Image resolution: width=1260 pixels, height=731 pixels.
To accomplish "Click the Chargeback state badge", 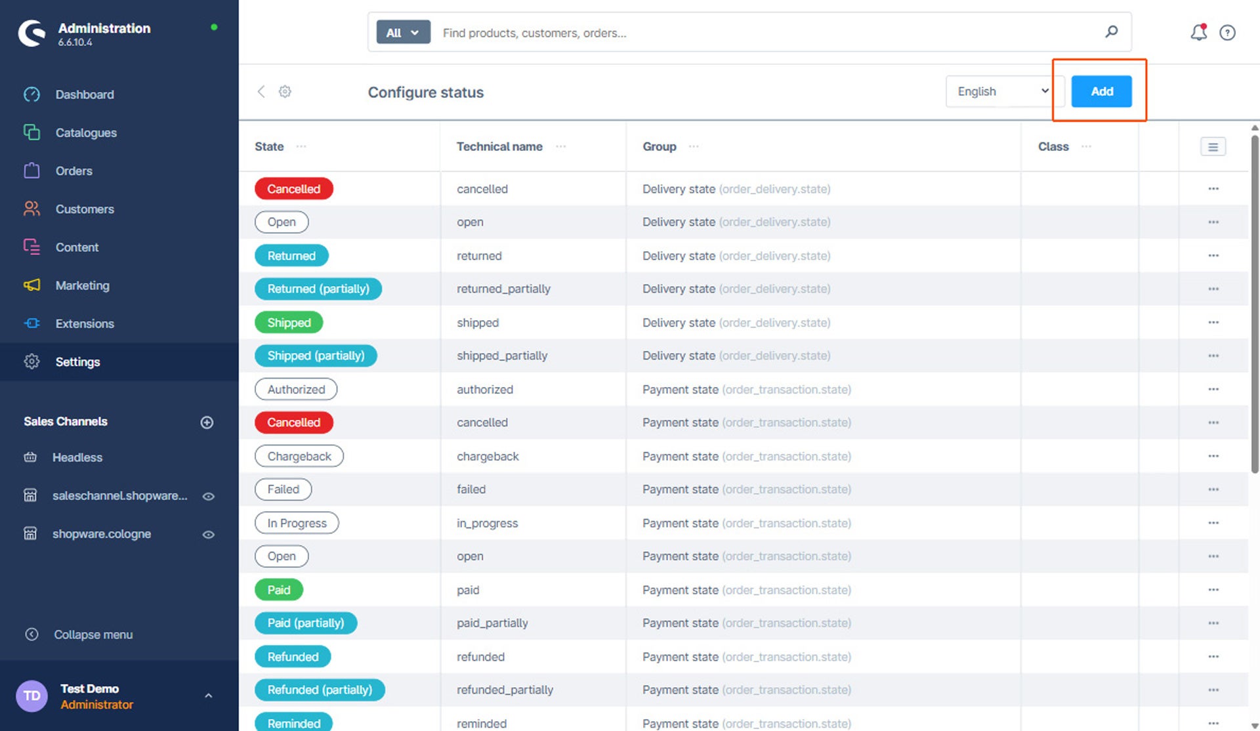I will (x=299, y=456).
